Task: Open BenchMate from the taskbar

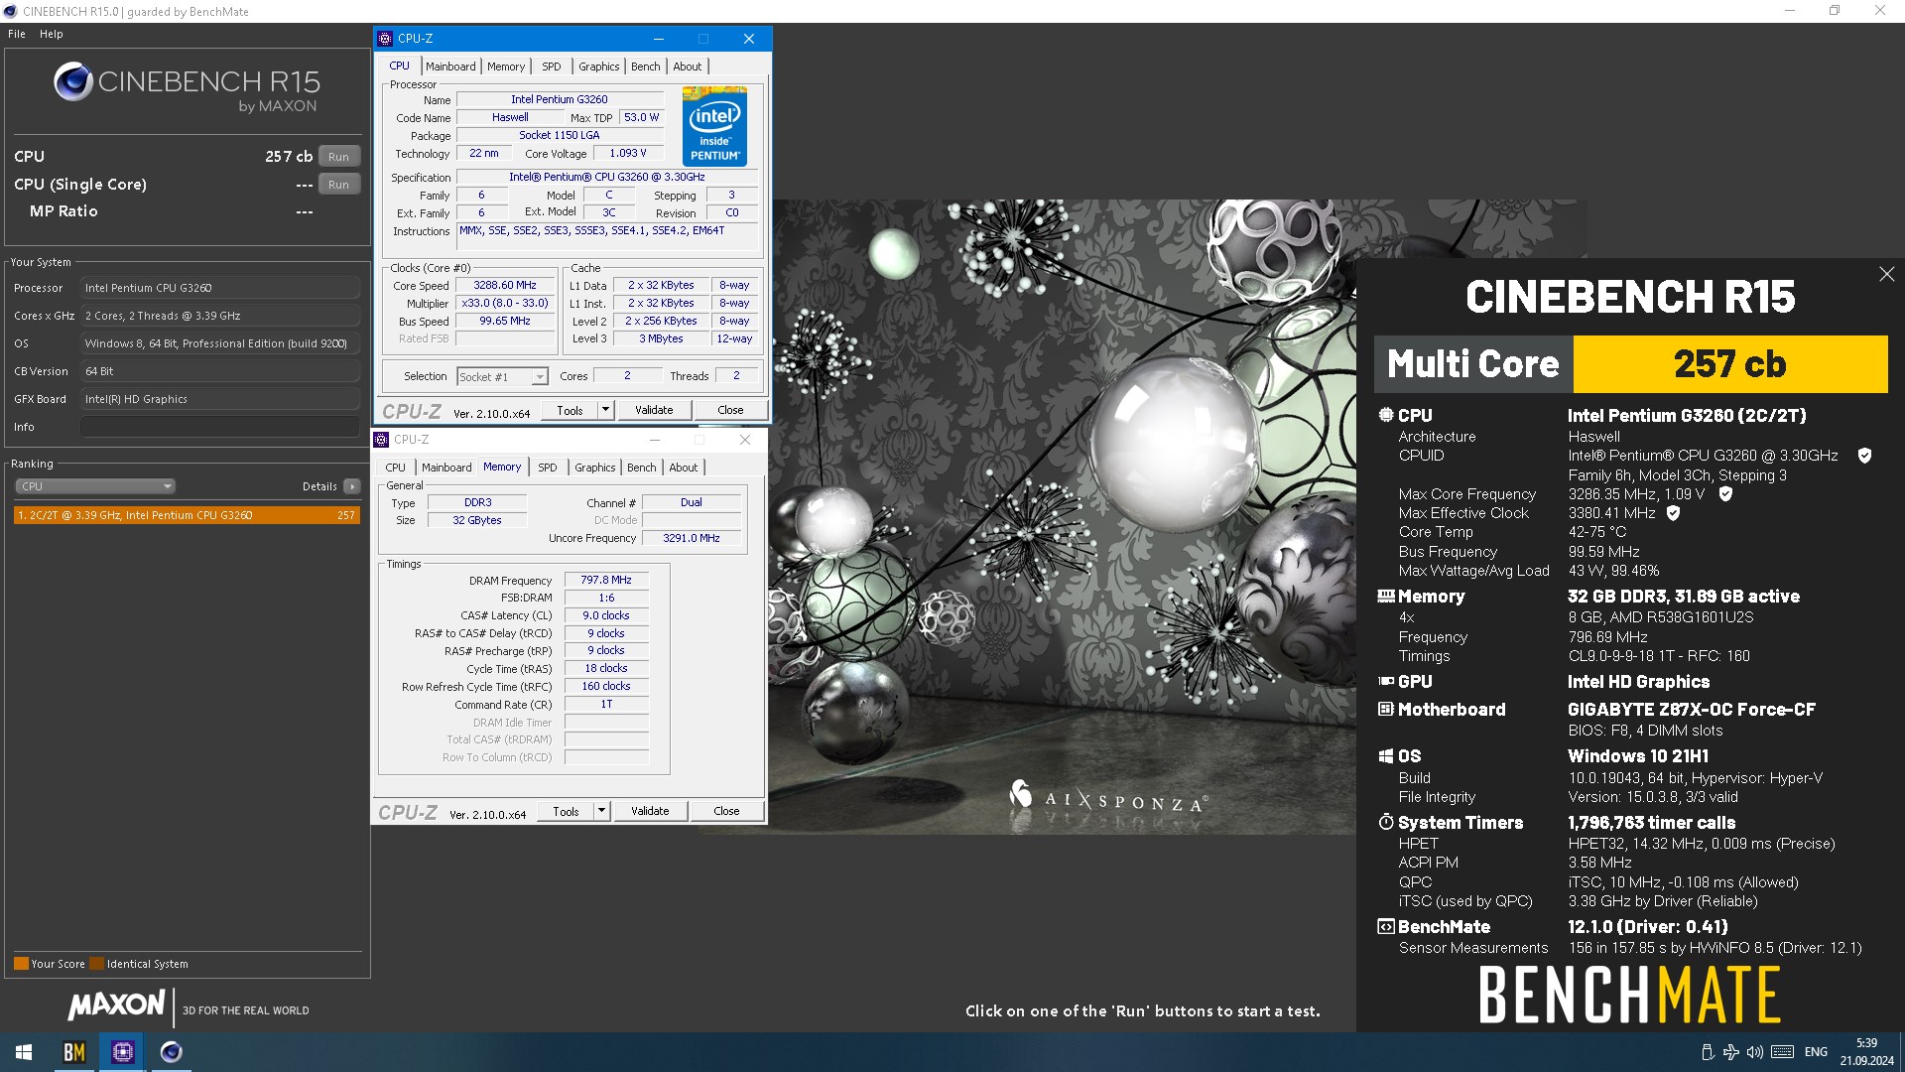Action: pyautogui.click(x=74, y=1052)
